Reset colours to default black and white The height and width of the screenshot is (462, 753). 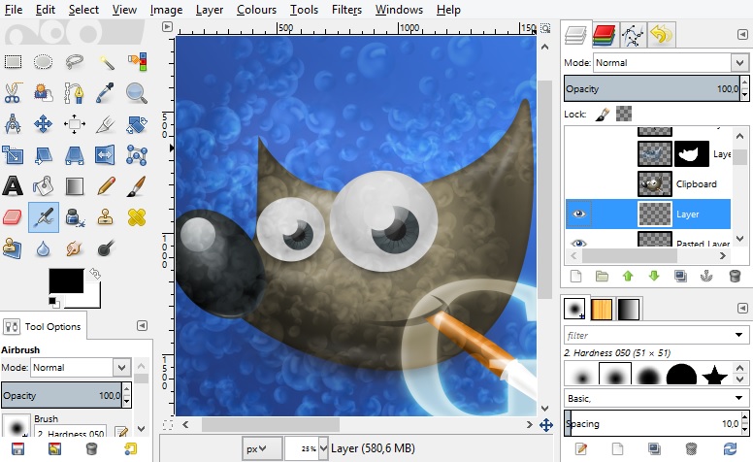click(x=53, y=302)
